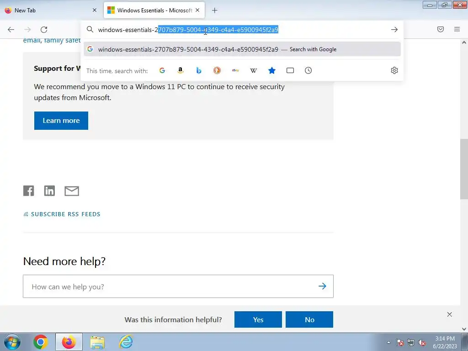Open Subscribe RSS Feeds link
The image size is (468, 351).
coord(62,214)
